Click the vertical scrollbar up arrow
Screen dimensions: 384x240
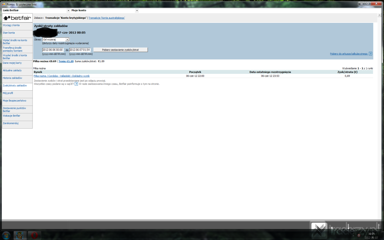point(379,15)
